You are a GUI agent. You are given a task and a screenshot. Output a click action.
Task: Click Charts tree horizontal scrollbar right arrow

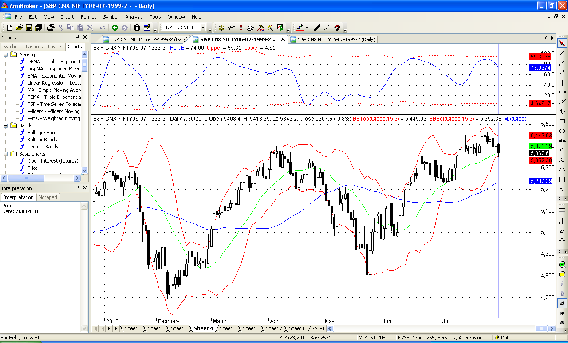78,178
